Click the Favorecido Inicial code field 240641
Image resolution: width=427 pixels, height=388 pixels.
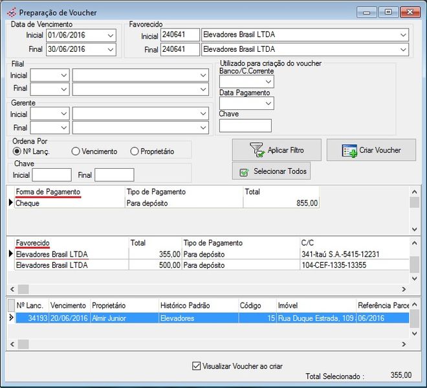[180, 35]
